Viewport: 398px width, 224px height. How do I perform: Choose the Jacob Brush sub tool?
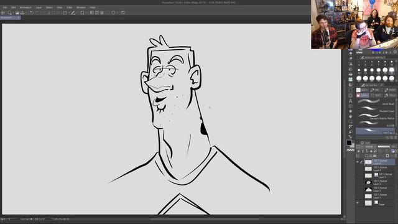click(x=376, y=102)
